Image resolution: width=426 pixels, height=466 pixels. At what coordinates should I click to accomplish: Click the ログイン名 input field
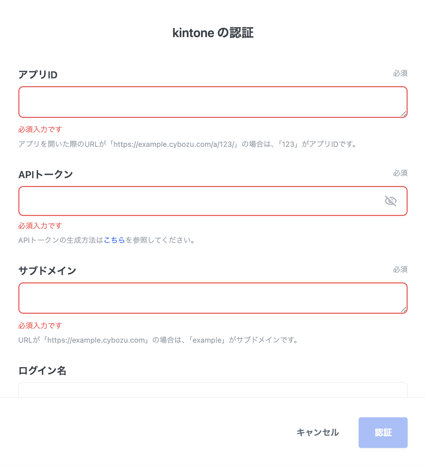click(213, 390)
